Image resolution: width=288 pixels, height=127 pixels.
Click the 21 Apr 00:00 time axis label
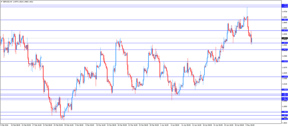pos(218,125)
